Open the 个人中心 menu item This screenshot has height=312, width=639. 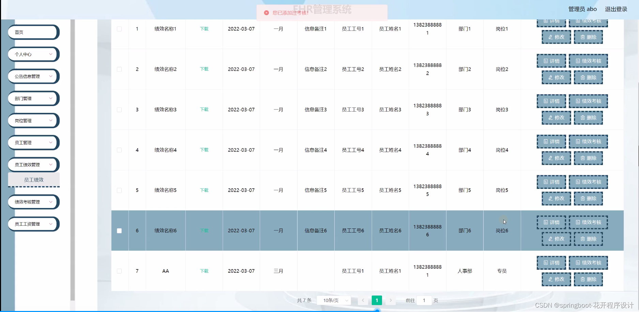click(33, 54)
